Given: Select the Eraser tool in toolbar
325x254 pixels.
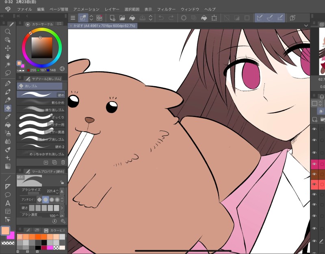Looking at the screenshot, I should tap(8, 108).
